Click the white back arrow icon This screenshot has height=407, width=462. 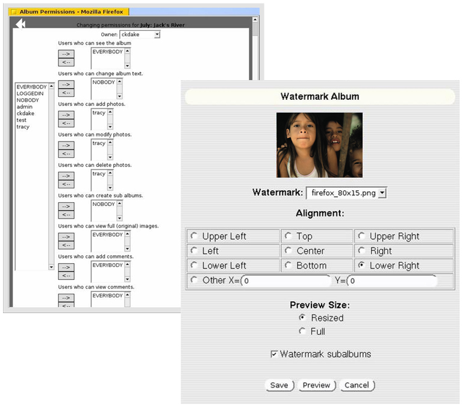[x=20, y=23]
